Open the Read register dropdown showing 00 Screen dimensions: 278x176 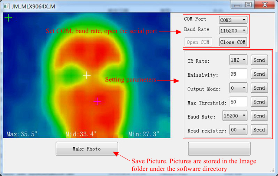coord(238,130)
